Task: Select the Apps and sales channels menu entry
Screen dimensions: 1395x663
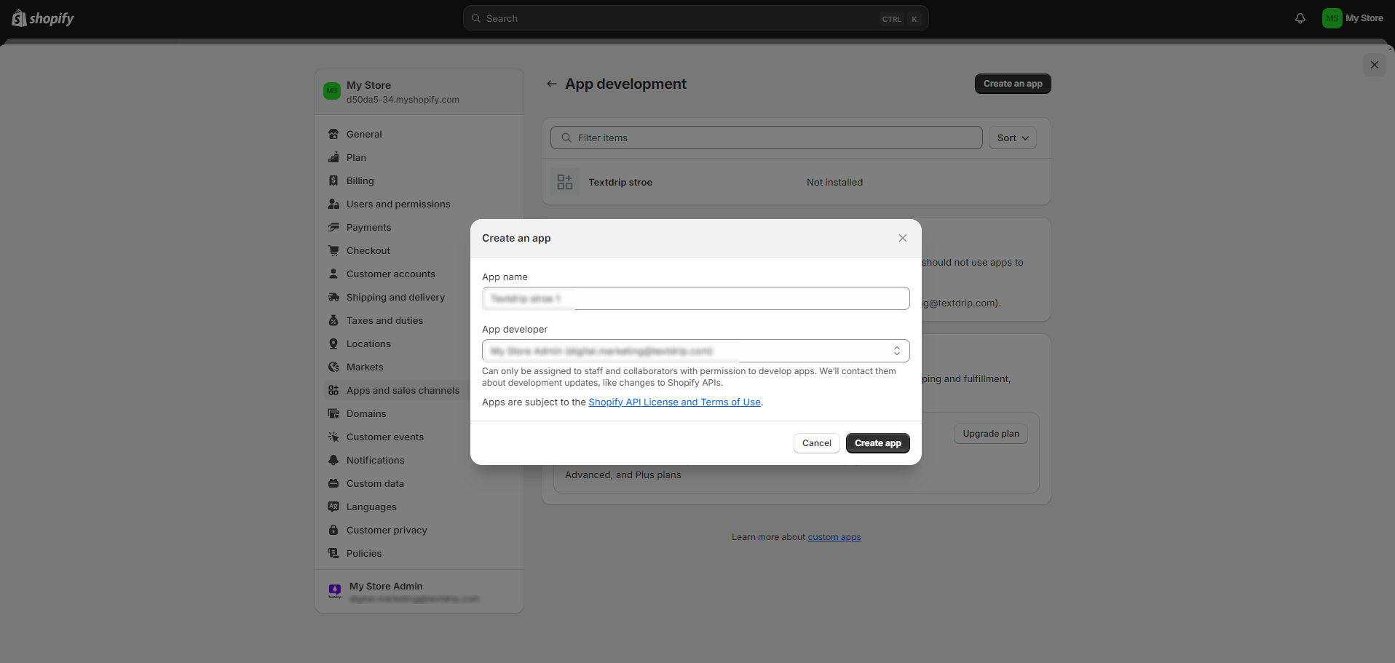Action: (x=403, y=390)
